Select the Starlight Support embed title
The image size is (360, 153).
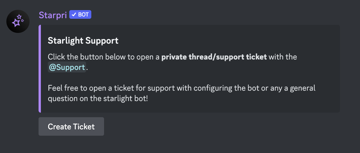(83, 40)
